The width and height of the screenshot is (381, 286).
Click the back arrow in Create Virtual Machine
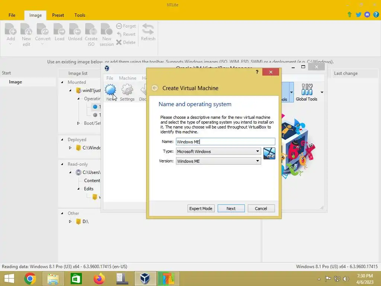coord(154,88)
